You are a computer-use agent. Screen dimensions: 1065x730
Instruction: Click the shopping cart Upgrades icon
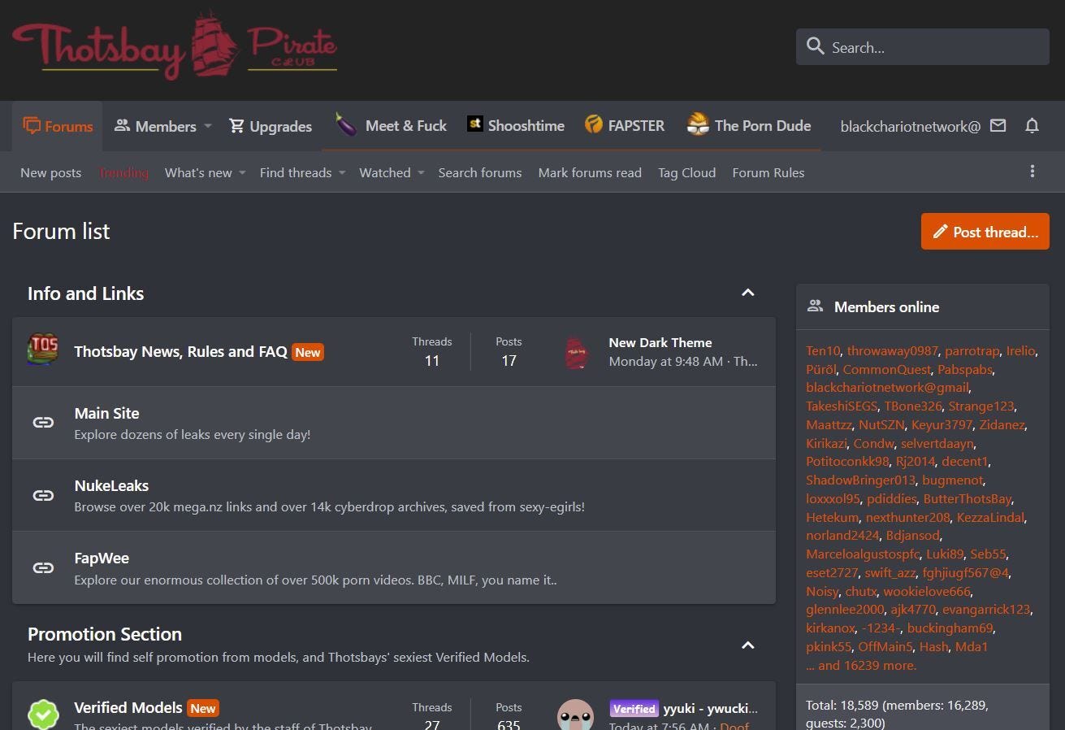237,126
